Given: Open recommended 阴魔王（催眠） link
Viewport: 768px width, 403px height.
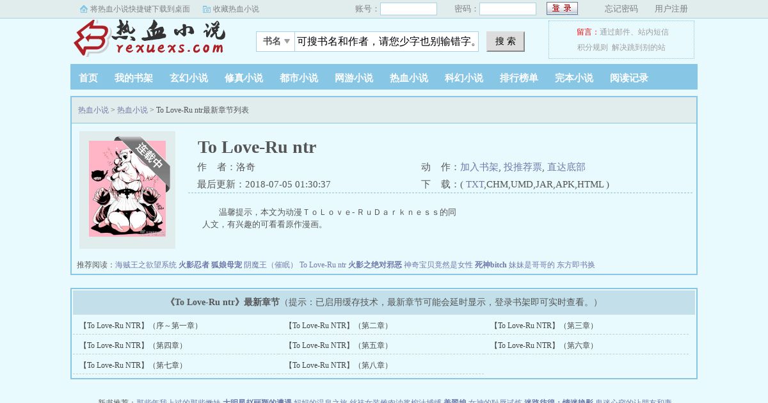Looking at the screenshot, I should 271,265.
